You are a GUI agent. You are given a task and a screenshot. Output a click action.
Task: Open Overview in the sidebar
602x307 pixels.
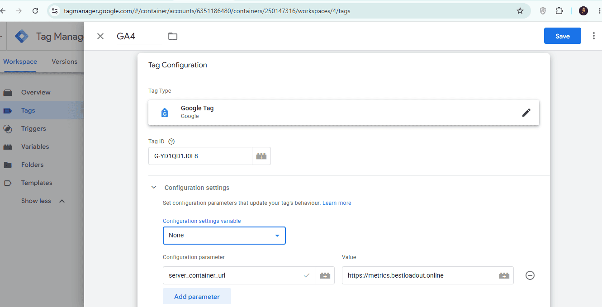pos(36,92)
